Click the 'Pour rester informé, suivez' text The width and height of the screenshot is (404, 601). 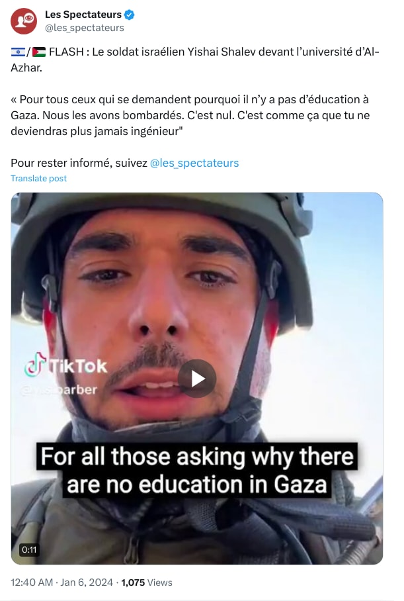coord(79,163)
